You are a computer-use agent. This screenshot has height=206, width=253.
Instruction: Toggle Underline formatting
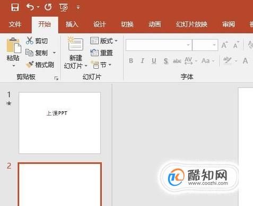[154, 61]
